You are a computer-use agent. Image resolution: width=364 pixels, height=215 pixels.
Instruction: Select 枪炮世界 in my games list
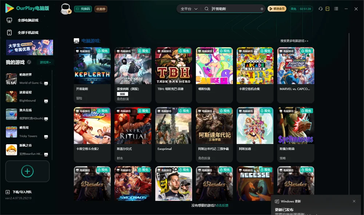tap(27, 79)
